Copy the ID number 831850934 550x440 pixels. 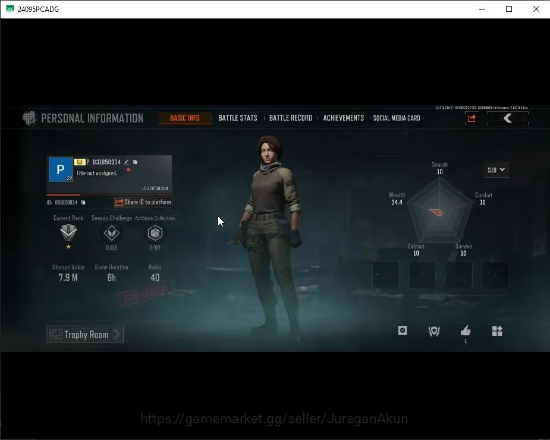83,202
